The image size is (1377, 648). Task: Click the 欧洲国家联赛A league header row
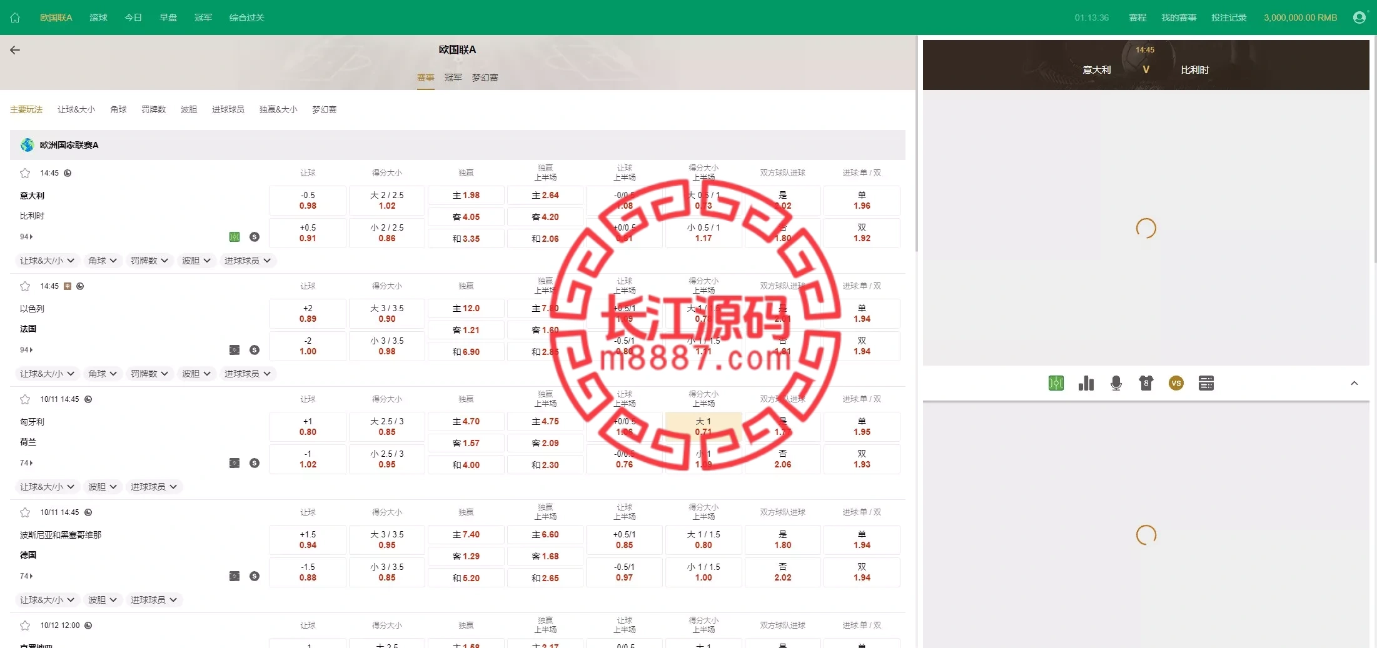(458, 145)
